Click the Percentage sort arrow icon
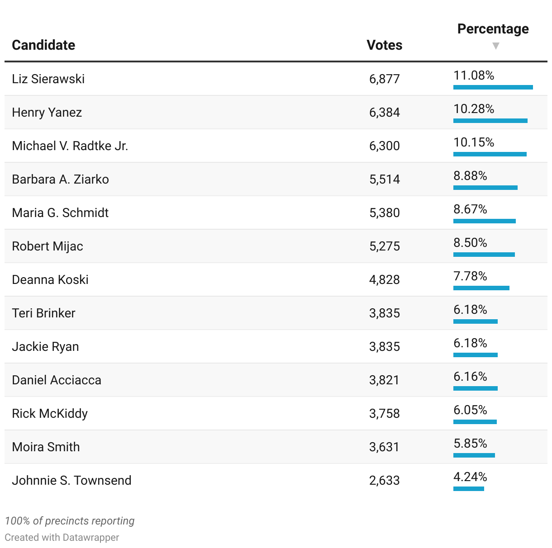 495,46
